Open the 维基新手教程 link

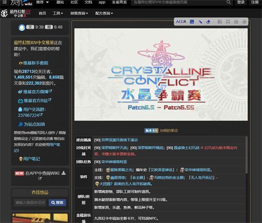point(36,63)
